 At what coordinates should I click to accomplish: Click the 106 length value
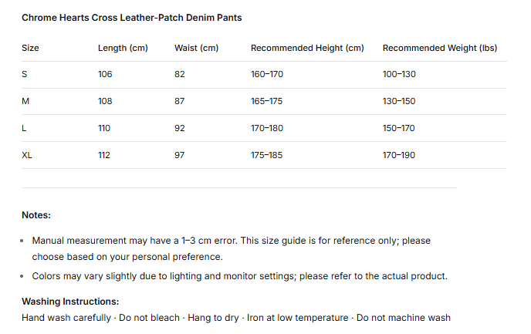click(x=105, y=74)
